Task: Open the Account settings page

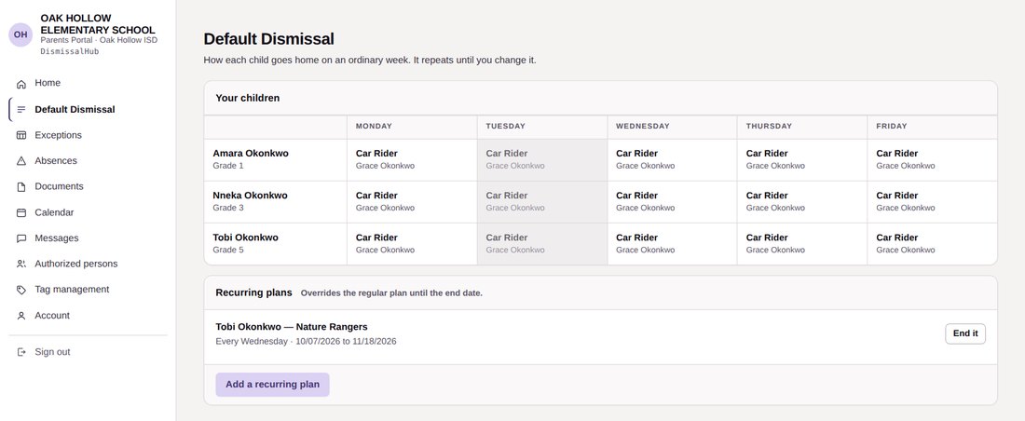Action: pyautogui.click(x=88, y=316)
